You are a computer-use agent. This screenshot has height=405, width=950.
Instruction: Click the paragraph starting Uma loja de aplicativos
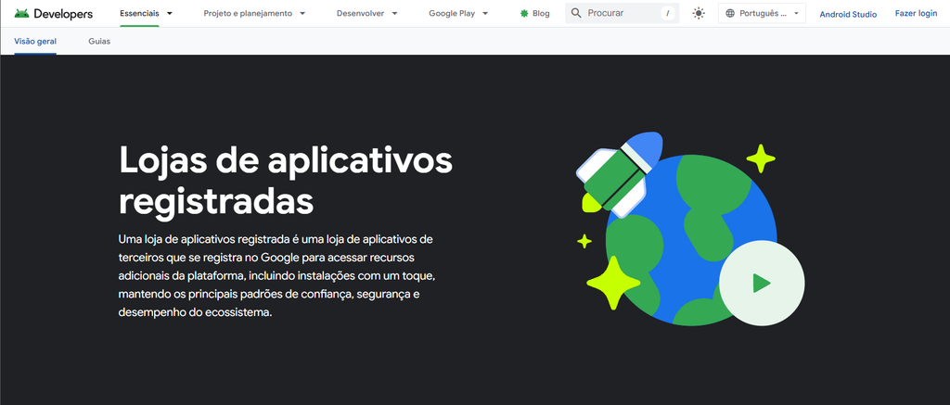[276, 275]
